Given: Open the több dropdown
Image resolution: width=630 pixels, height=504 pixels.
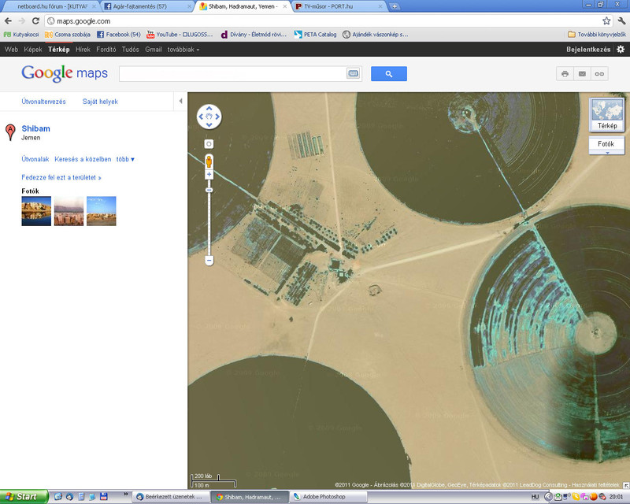Looking at the screenshot, I should (x=125, y=159).
